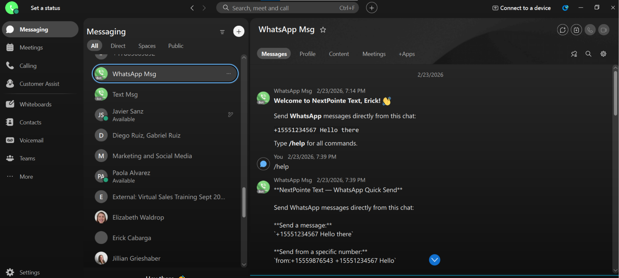This screenshot has height=278, width=619.
Task: Open Diego Ruiz, Gabriel Ruiz conversation
Action: tap(165, 135)
